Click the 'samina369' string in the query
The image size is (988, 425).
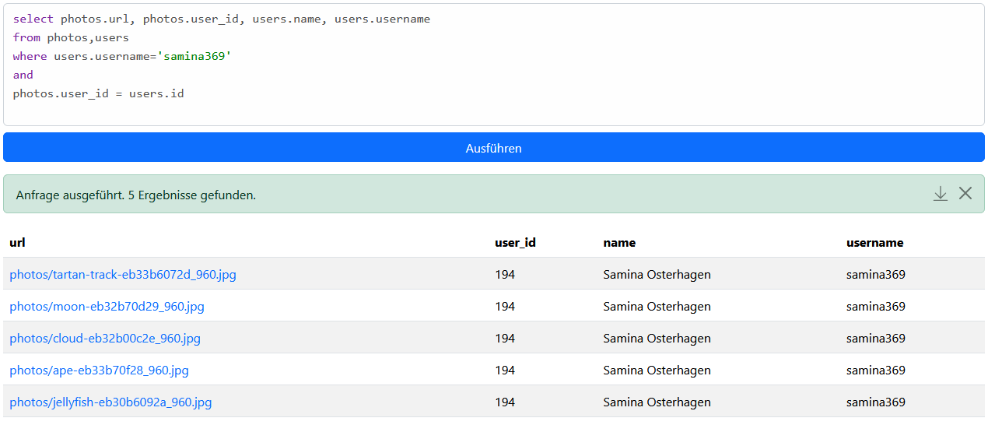pyautogui.click(x=194, y=56)
